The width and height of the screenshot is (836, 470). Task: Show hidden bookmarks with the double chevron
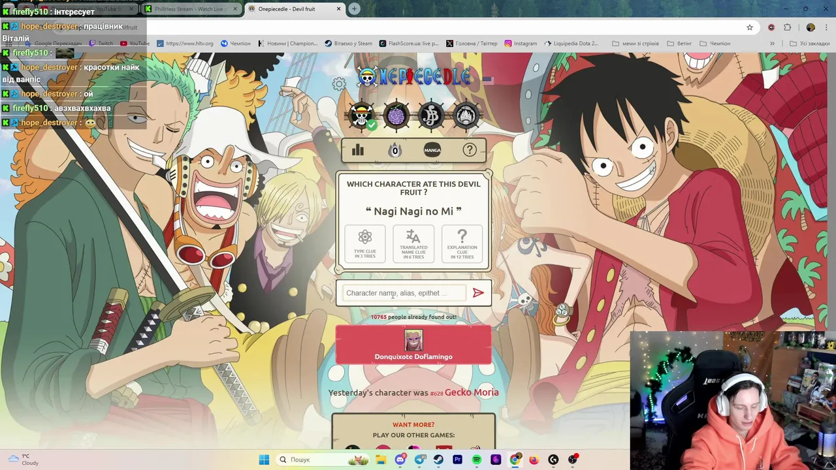click(772, 44)
